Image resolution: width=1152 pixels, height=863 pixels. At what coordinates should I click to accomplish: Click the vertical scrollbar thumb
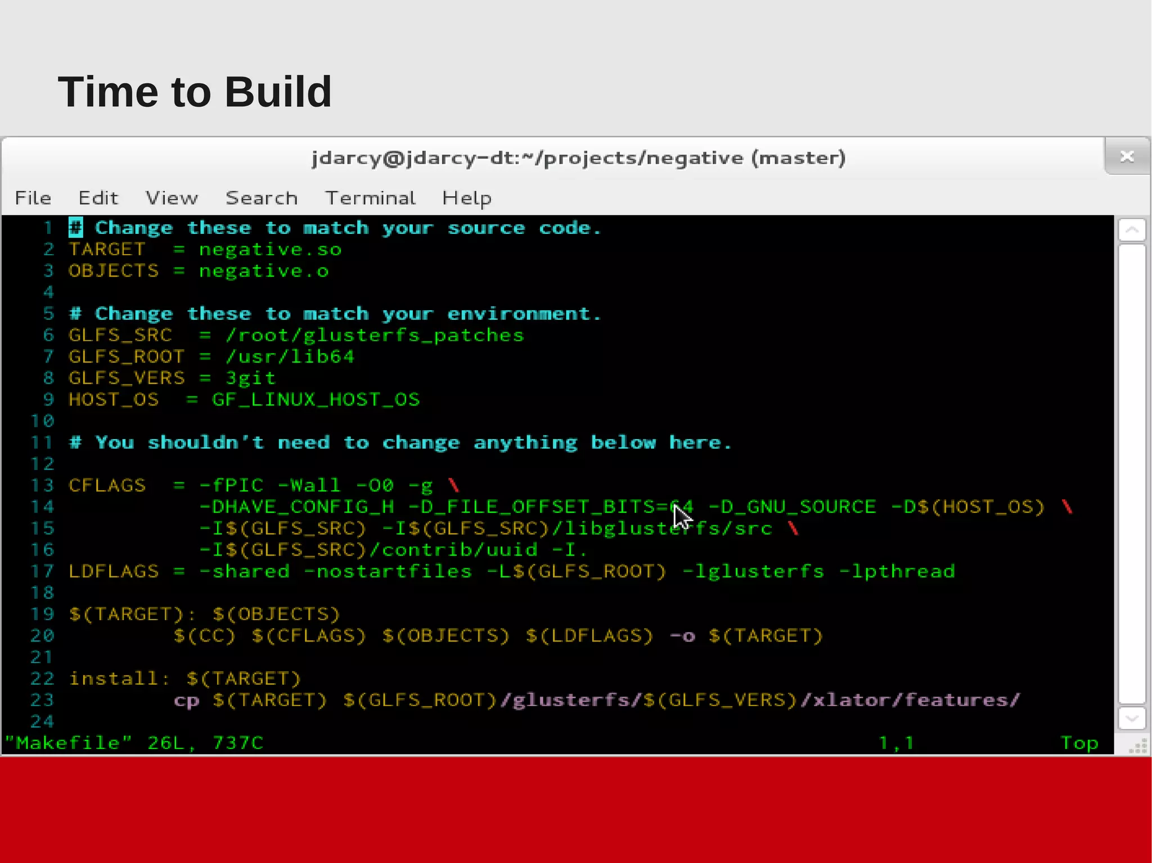[x=1132, y=473]
